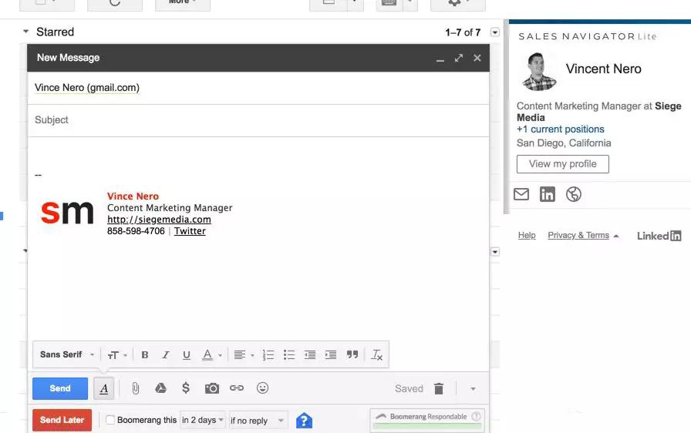
Task: Click the attach files paperclip icon
Action: pyautogui.click(x=135, y=388)
